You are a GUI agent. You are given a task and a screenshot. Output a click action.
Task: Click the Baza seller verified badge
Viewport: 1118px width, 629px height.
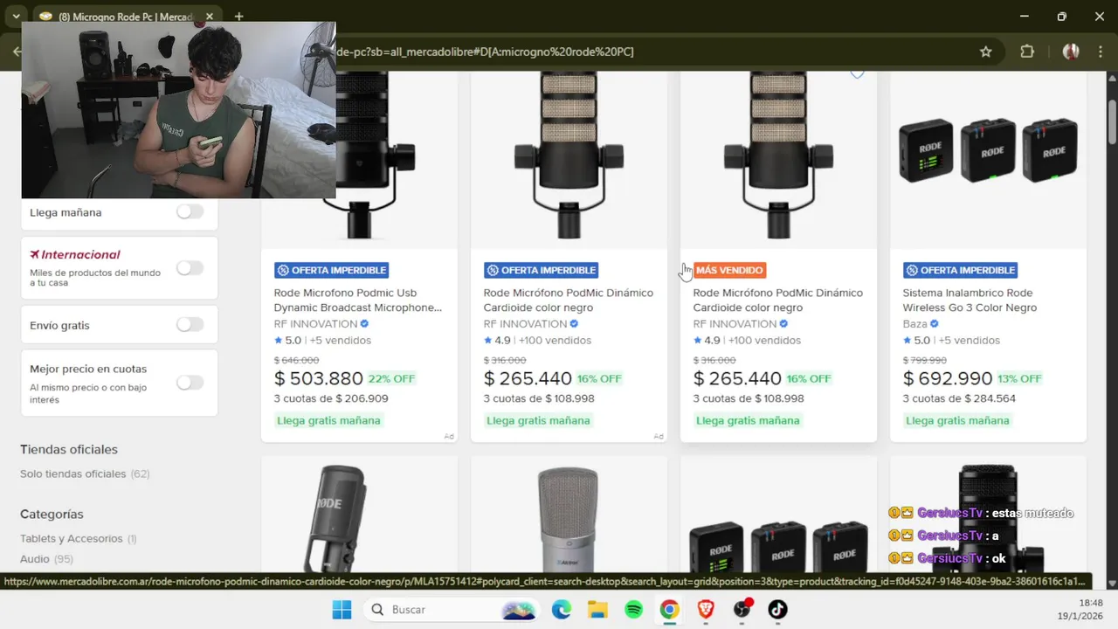point(935,324)
